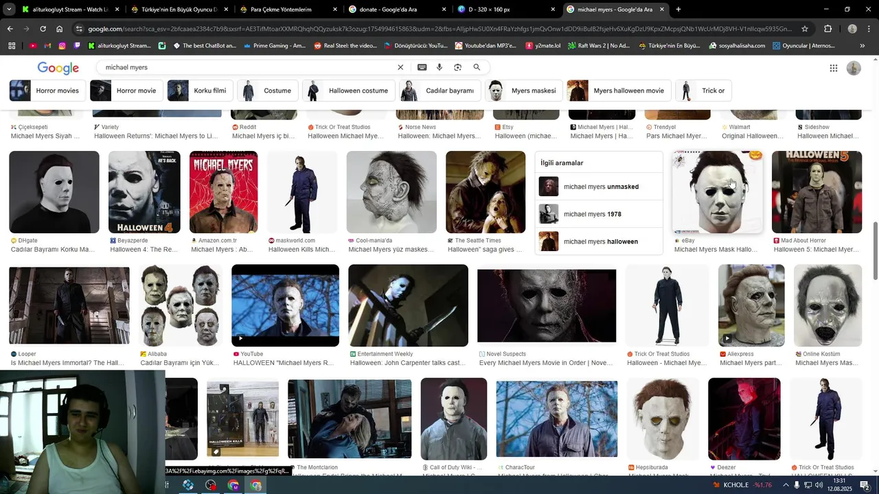Open the Google apps grid

point(833,68)
